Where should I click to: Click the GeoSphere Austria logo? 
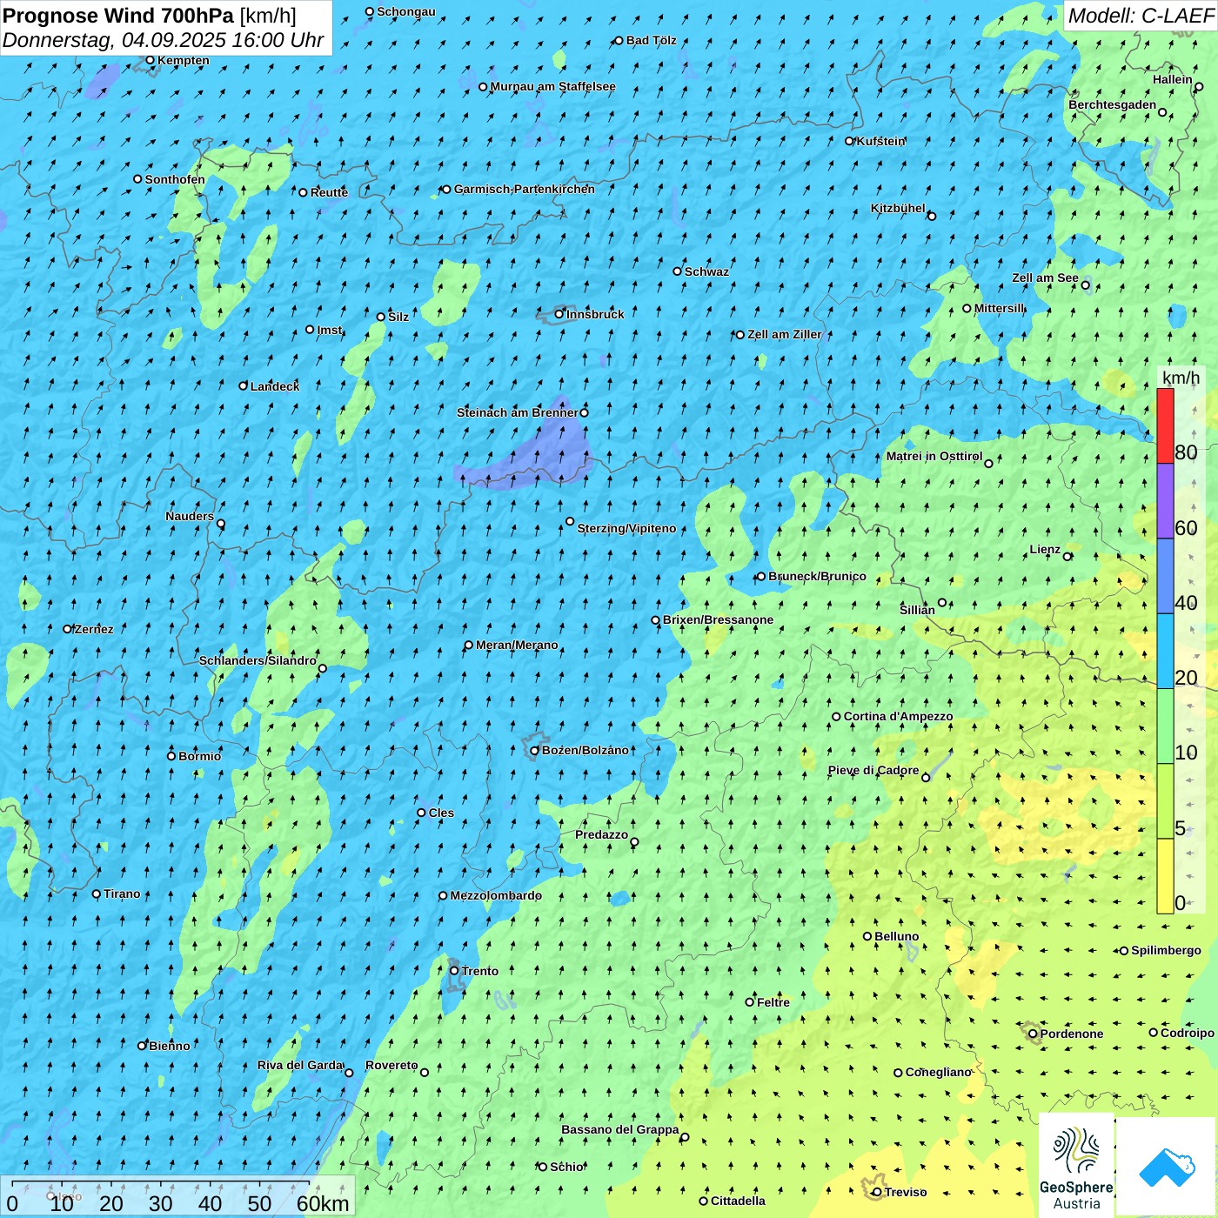[x=1076, y=1166]
